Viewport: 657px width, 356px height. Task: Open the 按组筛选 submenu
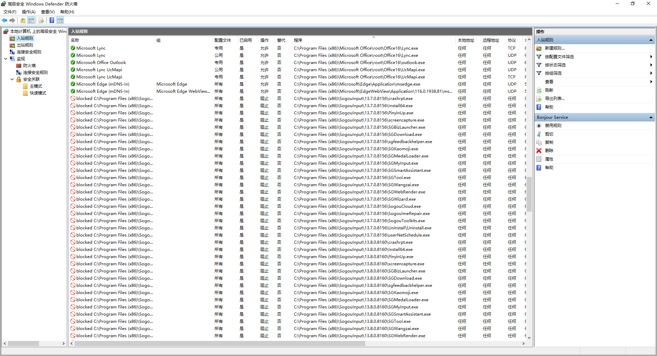[x=595, y=73]
